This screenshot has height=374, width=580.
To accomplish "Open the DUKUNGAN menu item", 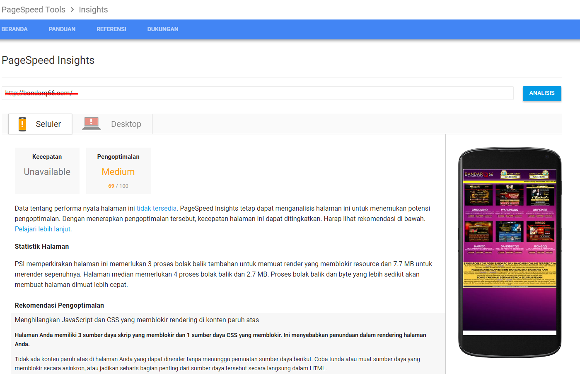I will click(163, 29).
